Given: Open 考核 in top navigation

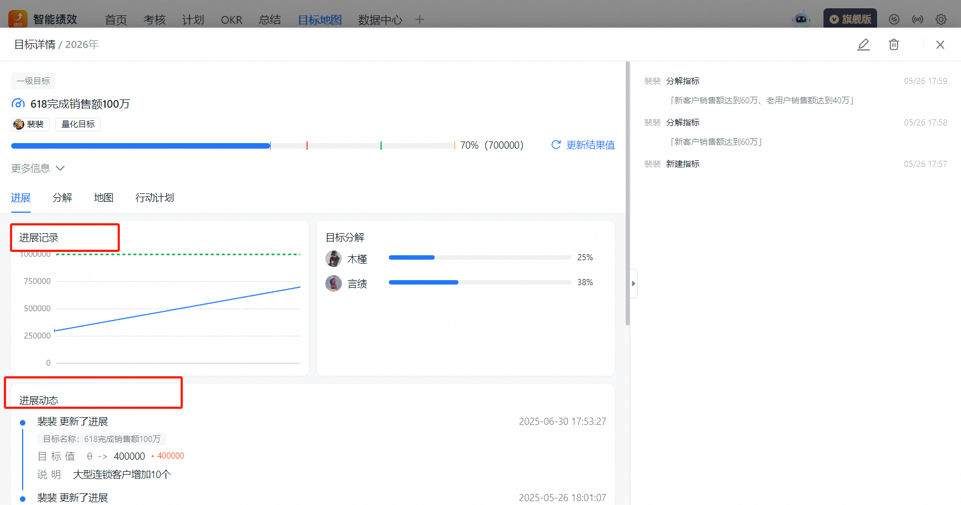Looking at the screenshot, I should [x=155, y=20].
